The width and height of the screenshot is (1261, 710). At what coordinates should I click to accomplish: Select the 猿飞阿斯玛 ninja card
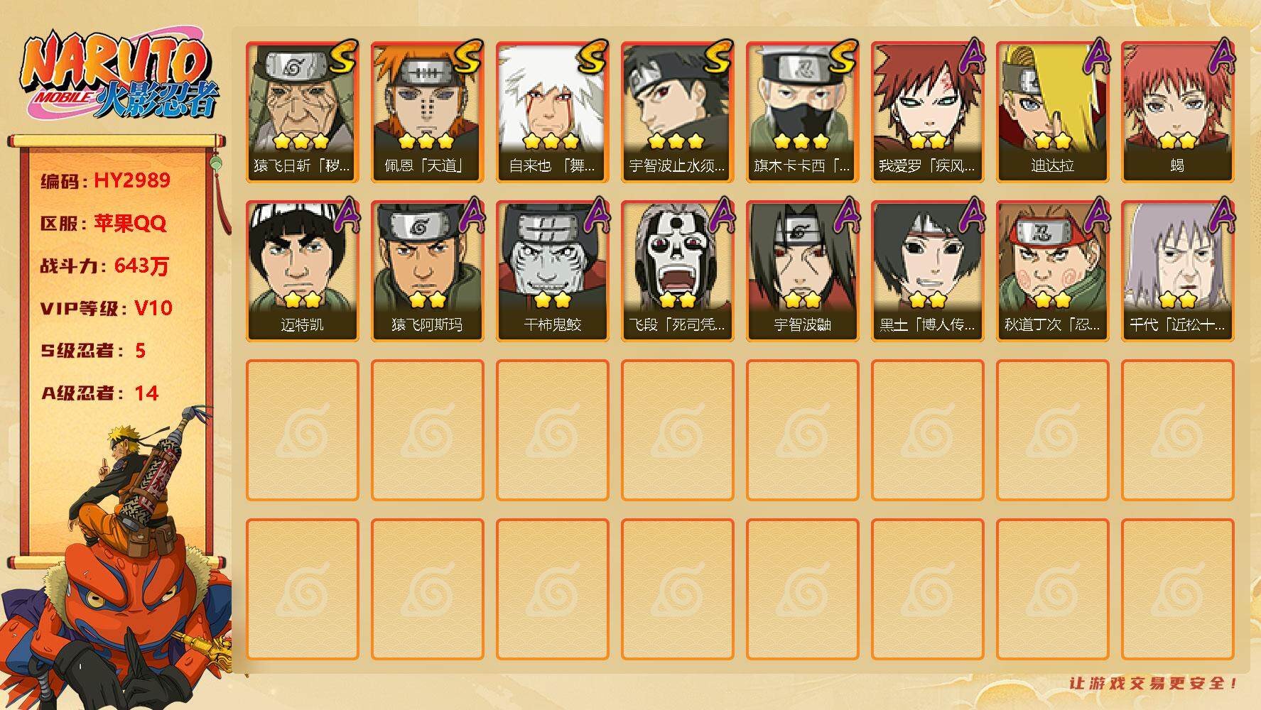[x=427, y=271]
